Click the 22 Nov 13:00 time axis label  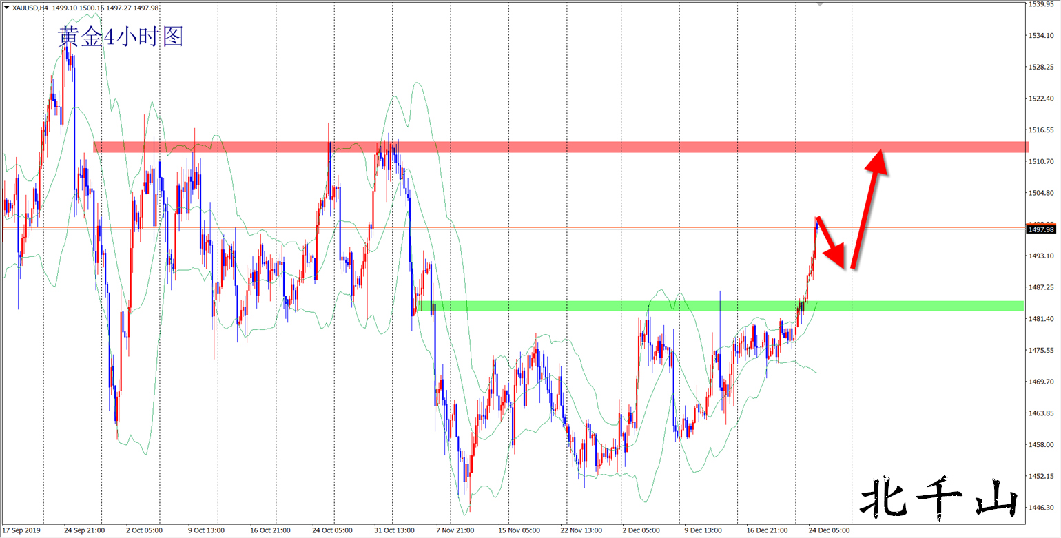582,531
